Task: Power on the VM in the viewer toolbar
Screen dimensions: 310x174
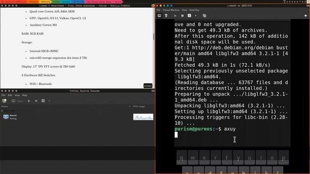Action: tap(175, 15)
